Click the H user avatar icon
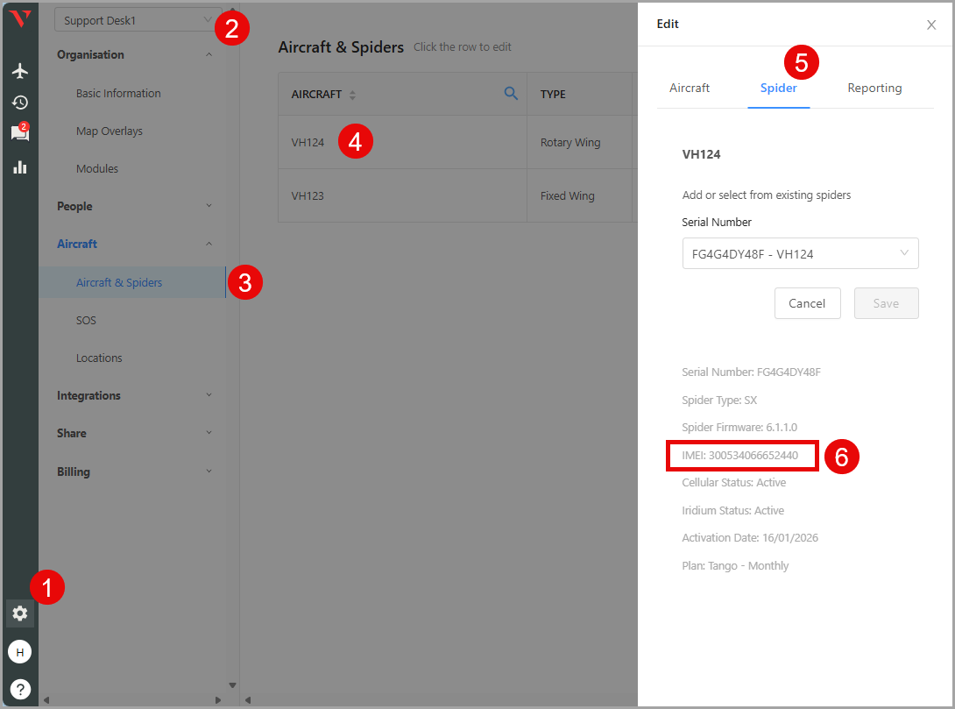Screen dimensions: 955x709 19,651
